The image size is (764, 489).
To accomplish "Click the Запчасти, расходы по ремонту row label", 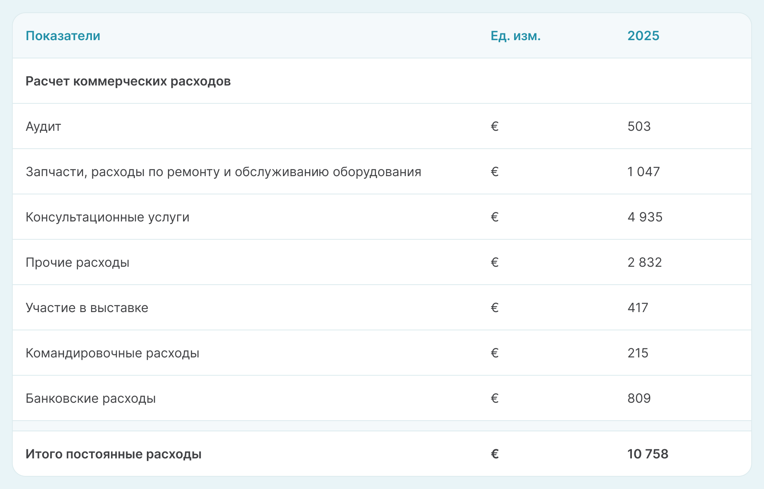I will 223,172.
